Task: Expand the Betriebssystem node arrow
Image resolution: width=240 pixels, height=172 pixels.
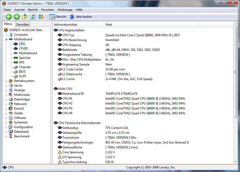Action: tap(6, 81)
